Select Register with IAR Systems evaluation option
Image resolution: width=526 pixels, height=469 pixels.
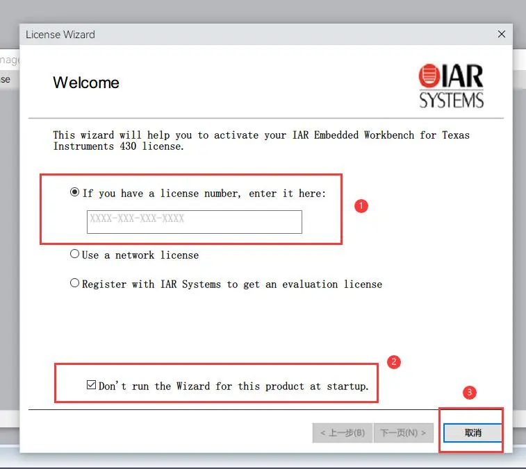(x=75, y=284)
